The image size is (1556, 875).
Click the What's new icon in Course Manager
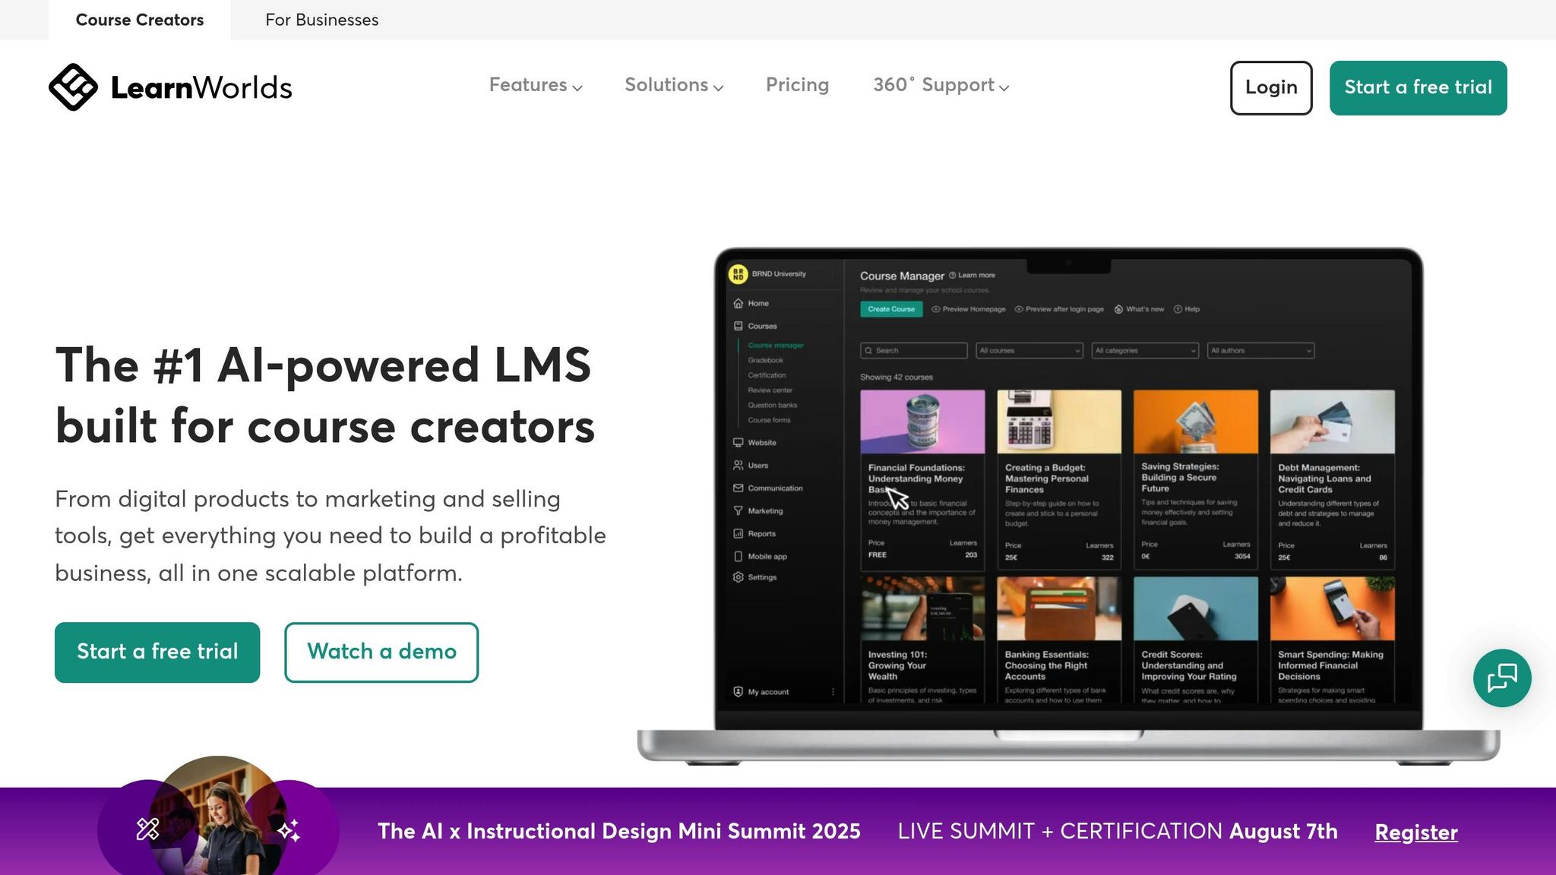pos(1118,309)
